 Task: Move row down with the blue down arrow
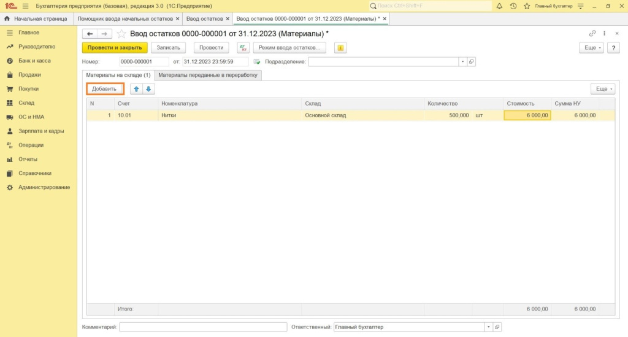[148, 89]
